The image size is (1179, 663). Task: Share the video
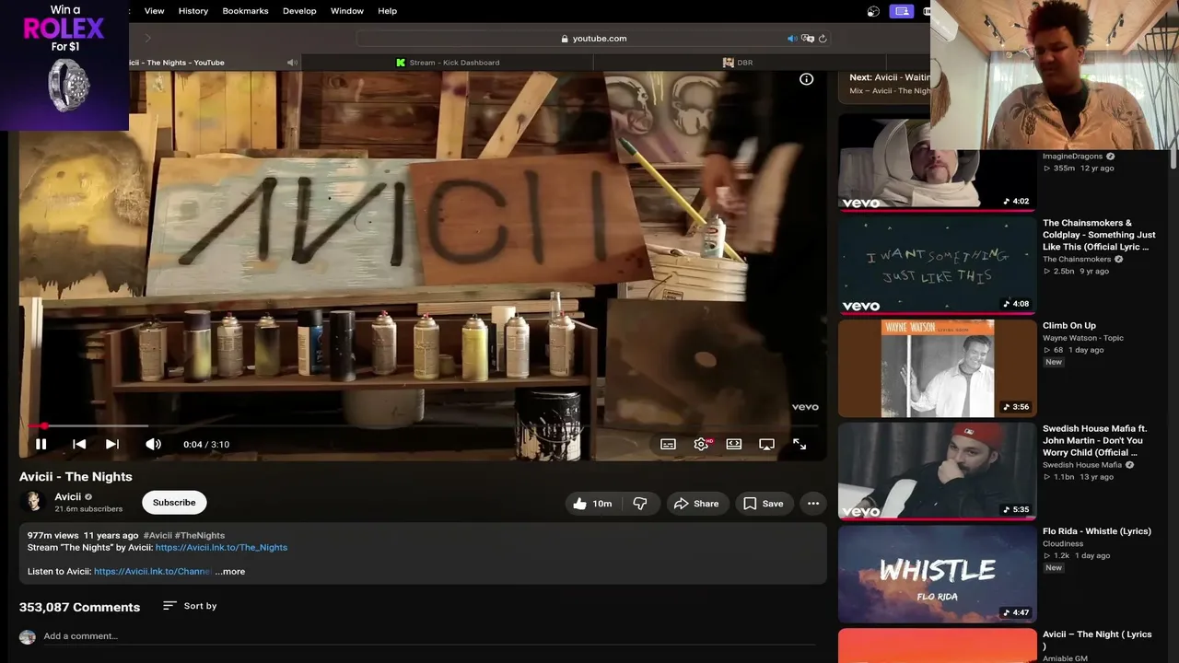(x=696, y=503)
